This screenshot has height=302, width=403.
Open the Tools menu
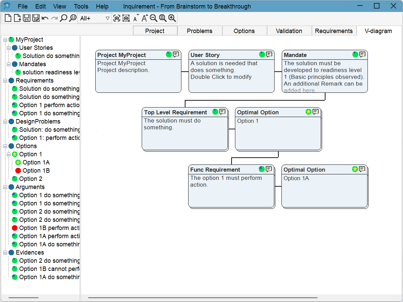[81, 6]
